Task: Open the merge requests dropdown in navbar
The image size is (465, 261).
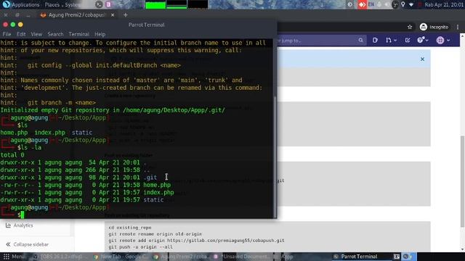Action: 391,41
